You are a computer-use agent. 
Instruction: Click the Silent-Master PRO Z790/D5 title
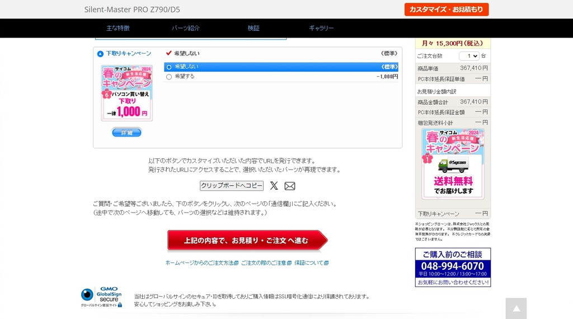click(x=132, y=10)
